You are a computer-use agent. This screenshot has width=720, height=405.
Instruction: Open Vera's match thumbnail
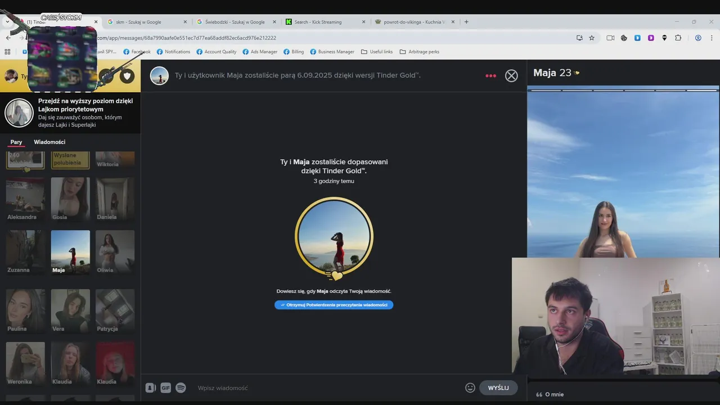coord(70,310)
